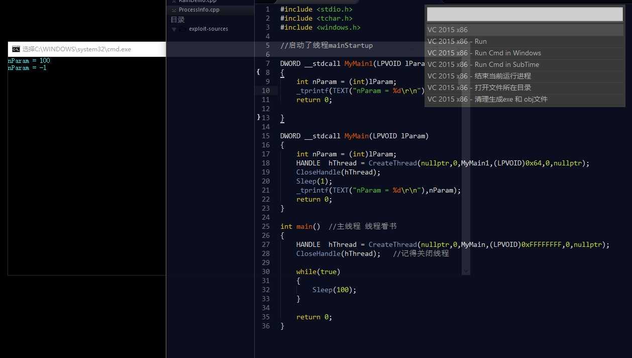Click 'return 0;' on line 35
The height and width of the screenshot is (358, 632).
[x=314, y=317]
